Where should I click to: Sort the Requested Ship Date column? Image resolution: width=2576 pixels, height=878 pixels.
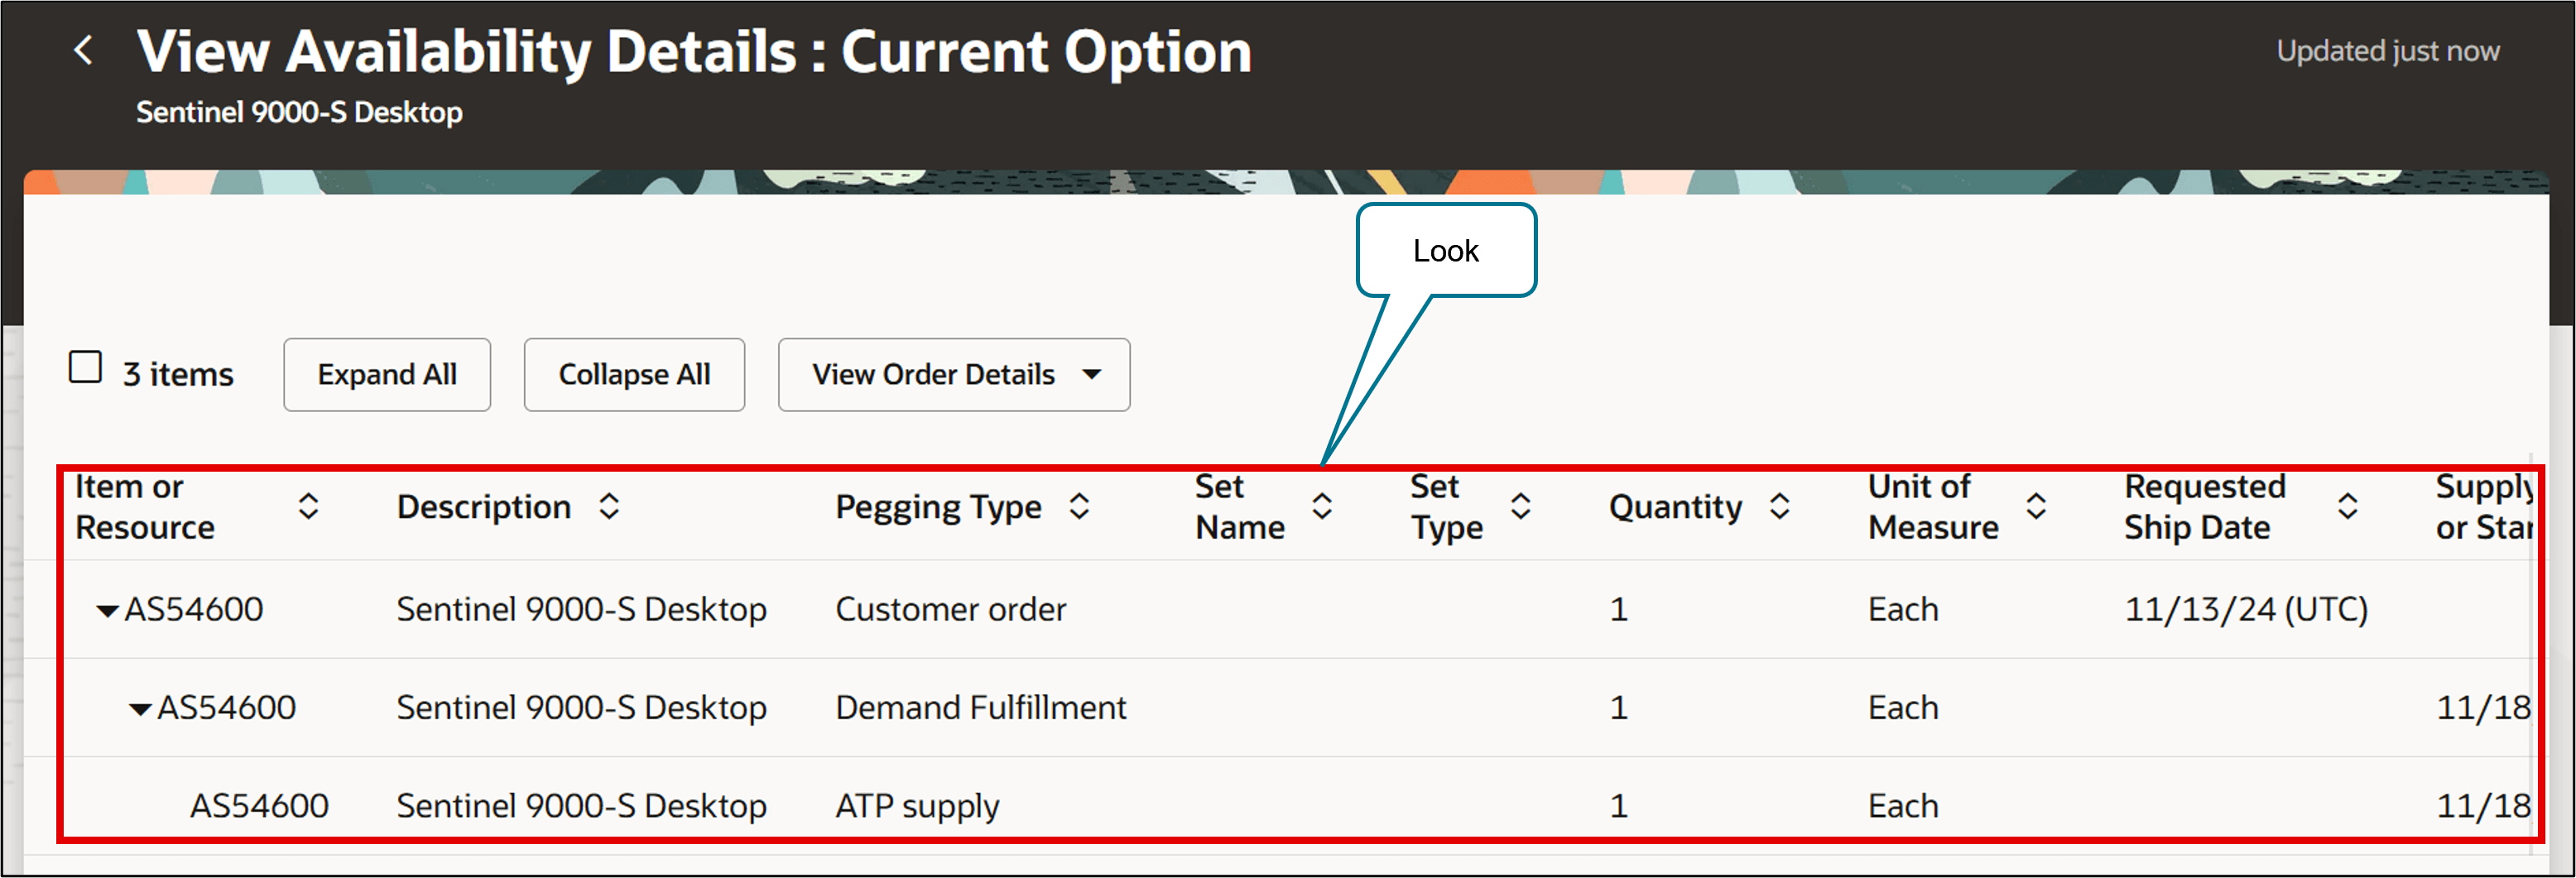[x=2348, y=506]
